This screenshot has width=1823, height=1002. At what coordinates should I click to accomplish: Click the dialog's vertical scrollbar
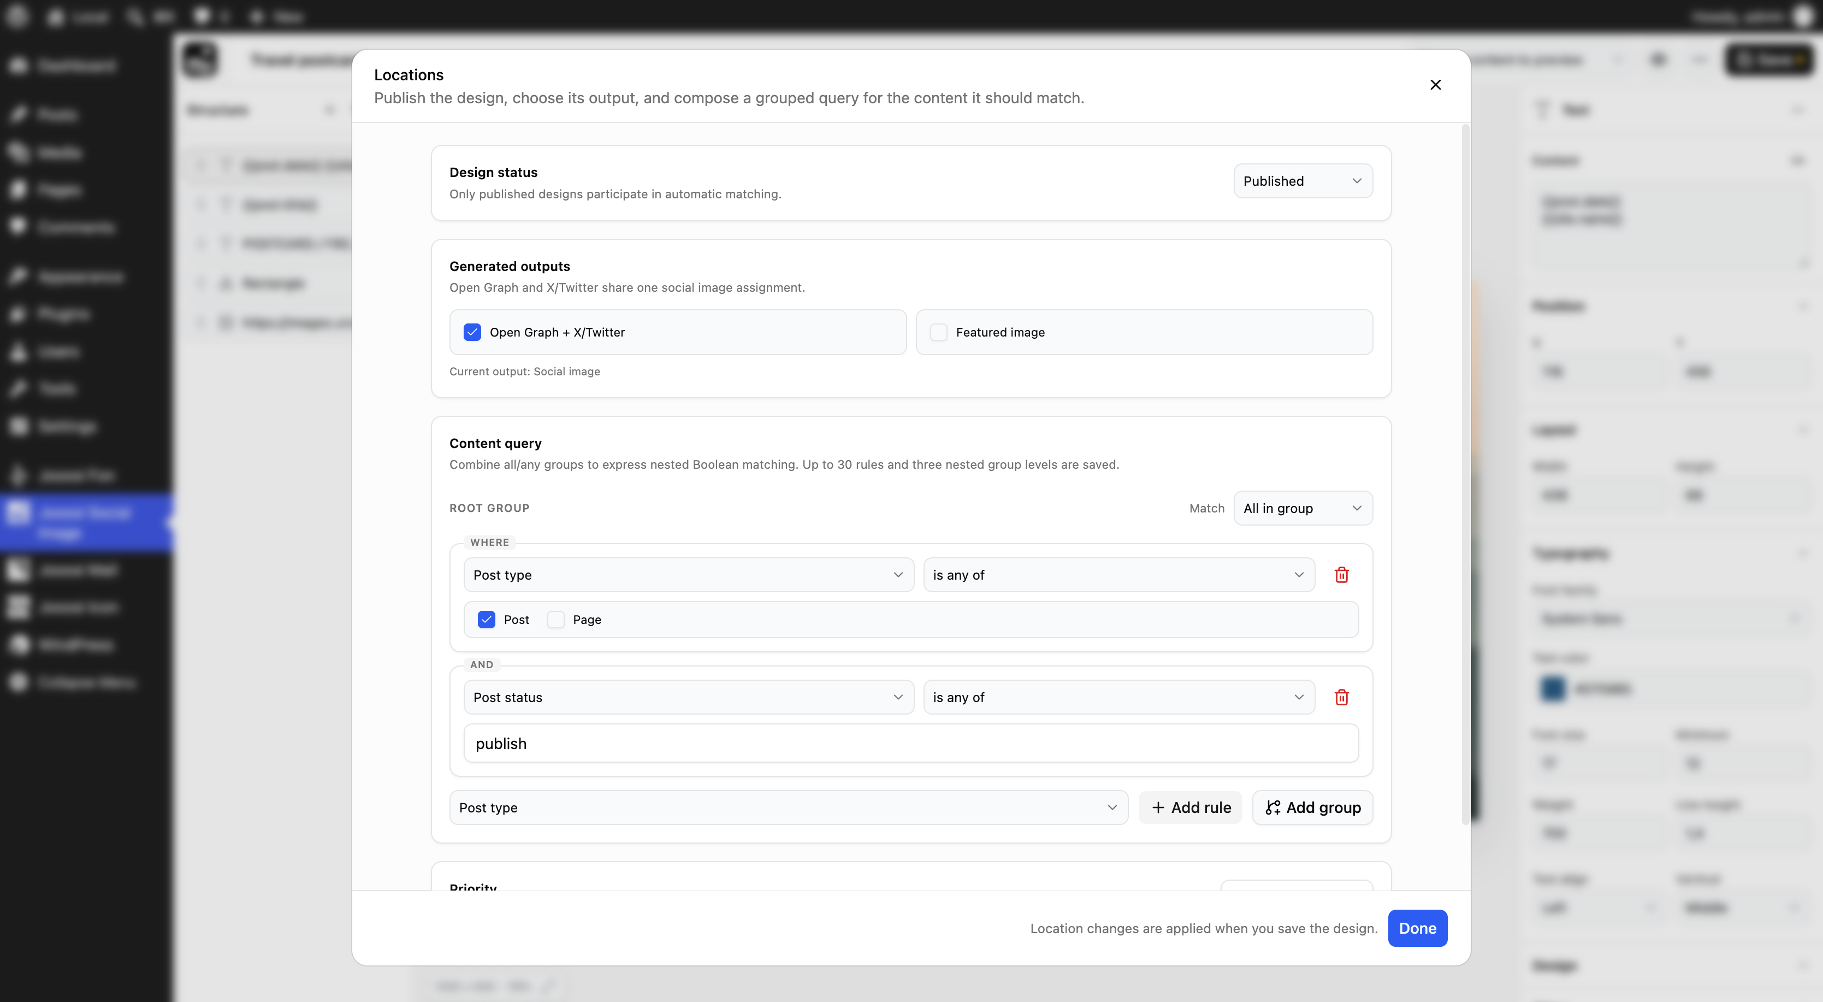tap(1465, 474)
